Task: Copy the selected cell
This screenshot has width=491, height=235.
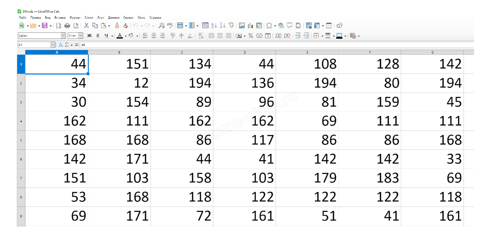Action: coord(95,25)
